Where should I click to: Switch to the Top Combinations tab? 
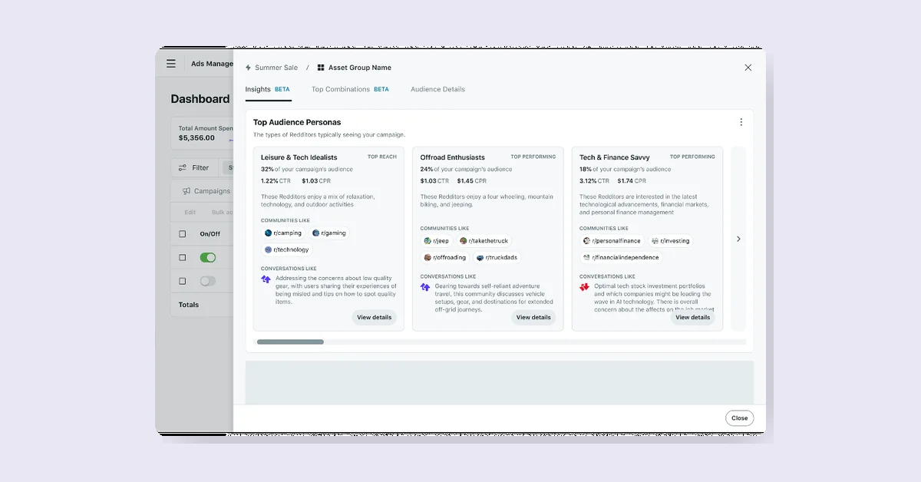coord(341,89)
